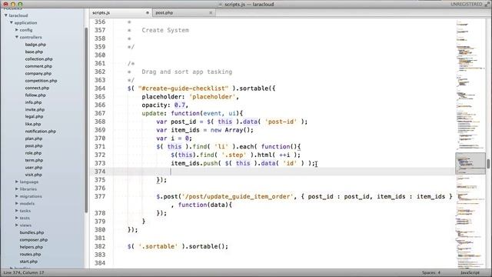The height and width of the screenshot is (277, 492).
Task: Collapse the application folder
Action: (x=12, y=22)
